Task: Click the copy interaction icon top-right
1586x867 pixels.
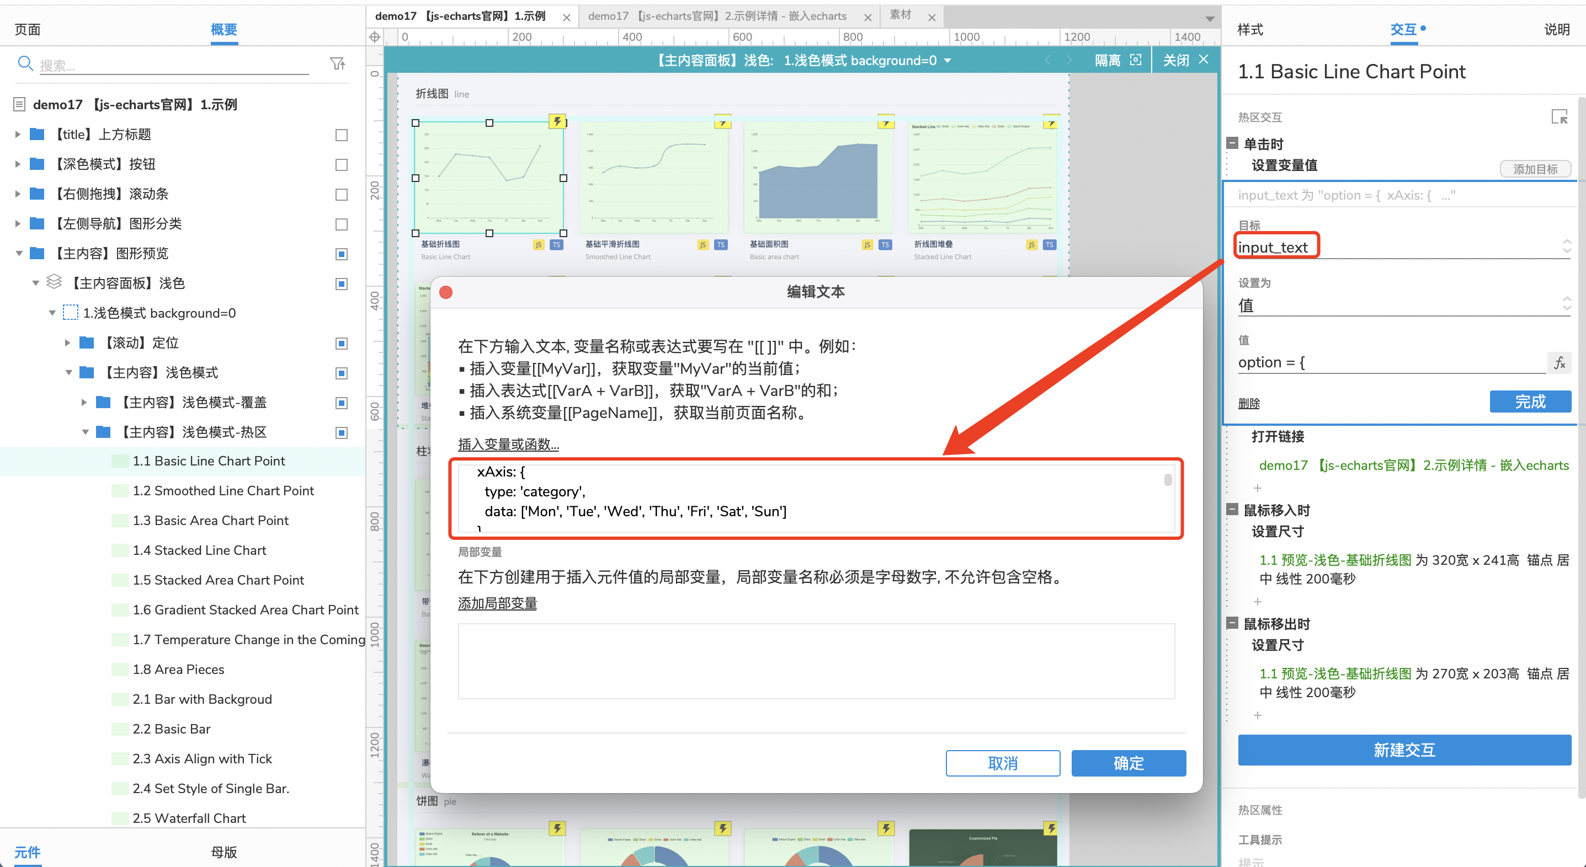Action: pyautogui.click(x=1558, y=116)
